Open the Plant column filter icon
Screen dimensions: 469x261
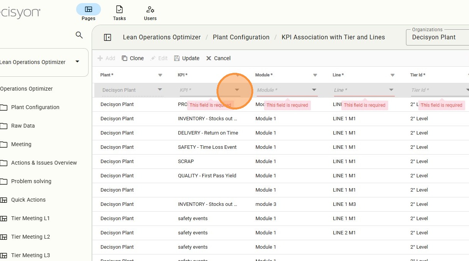click(160, 75)
